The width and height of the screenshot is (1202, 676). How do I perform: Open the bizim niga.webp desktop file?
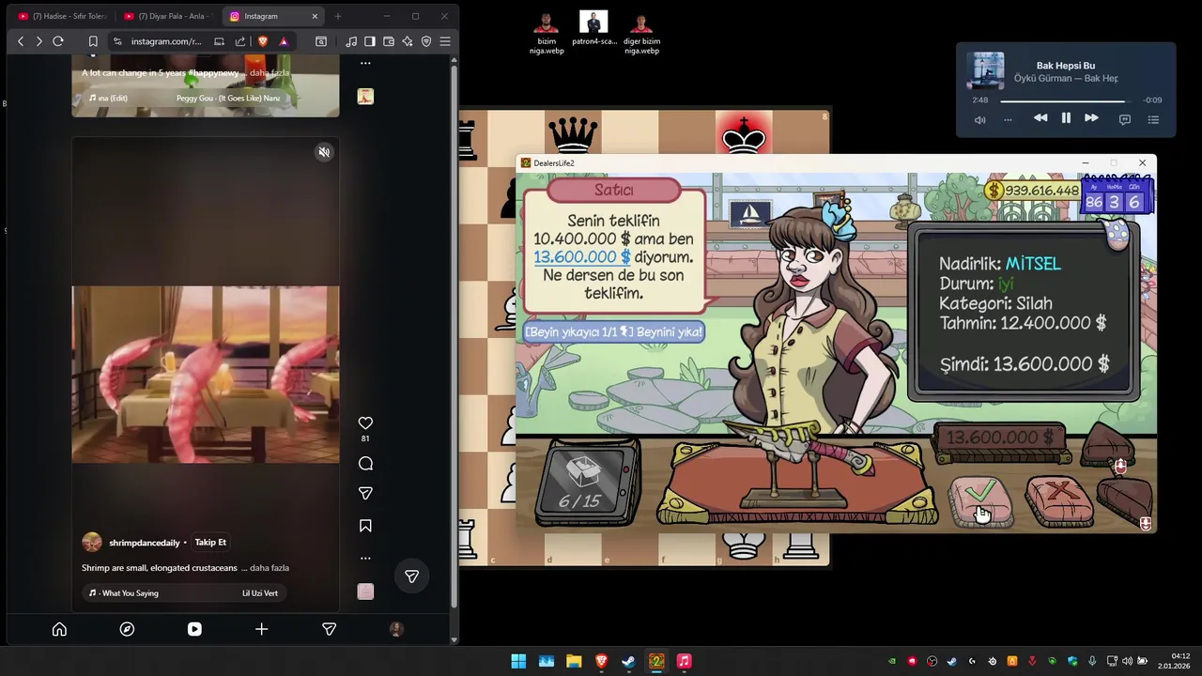coord(547,33)
